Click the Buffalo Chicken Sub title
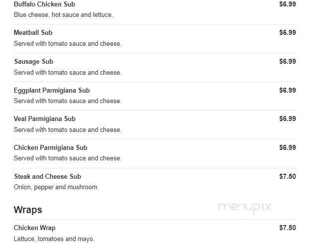The height and width of the screenshot is (248, 334). [x=44, y=4]
